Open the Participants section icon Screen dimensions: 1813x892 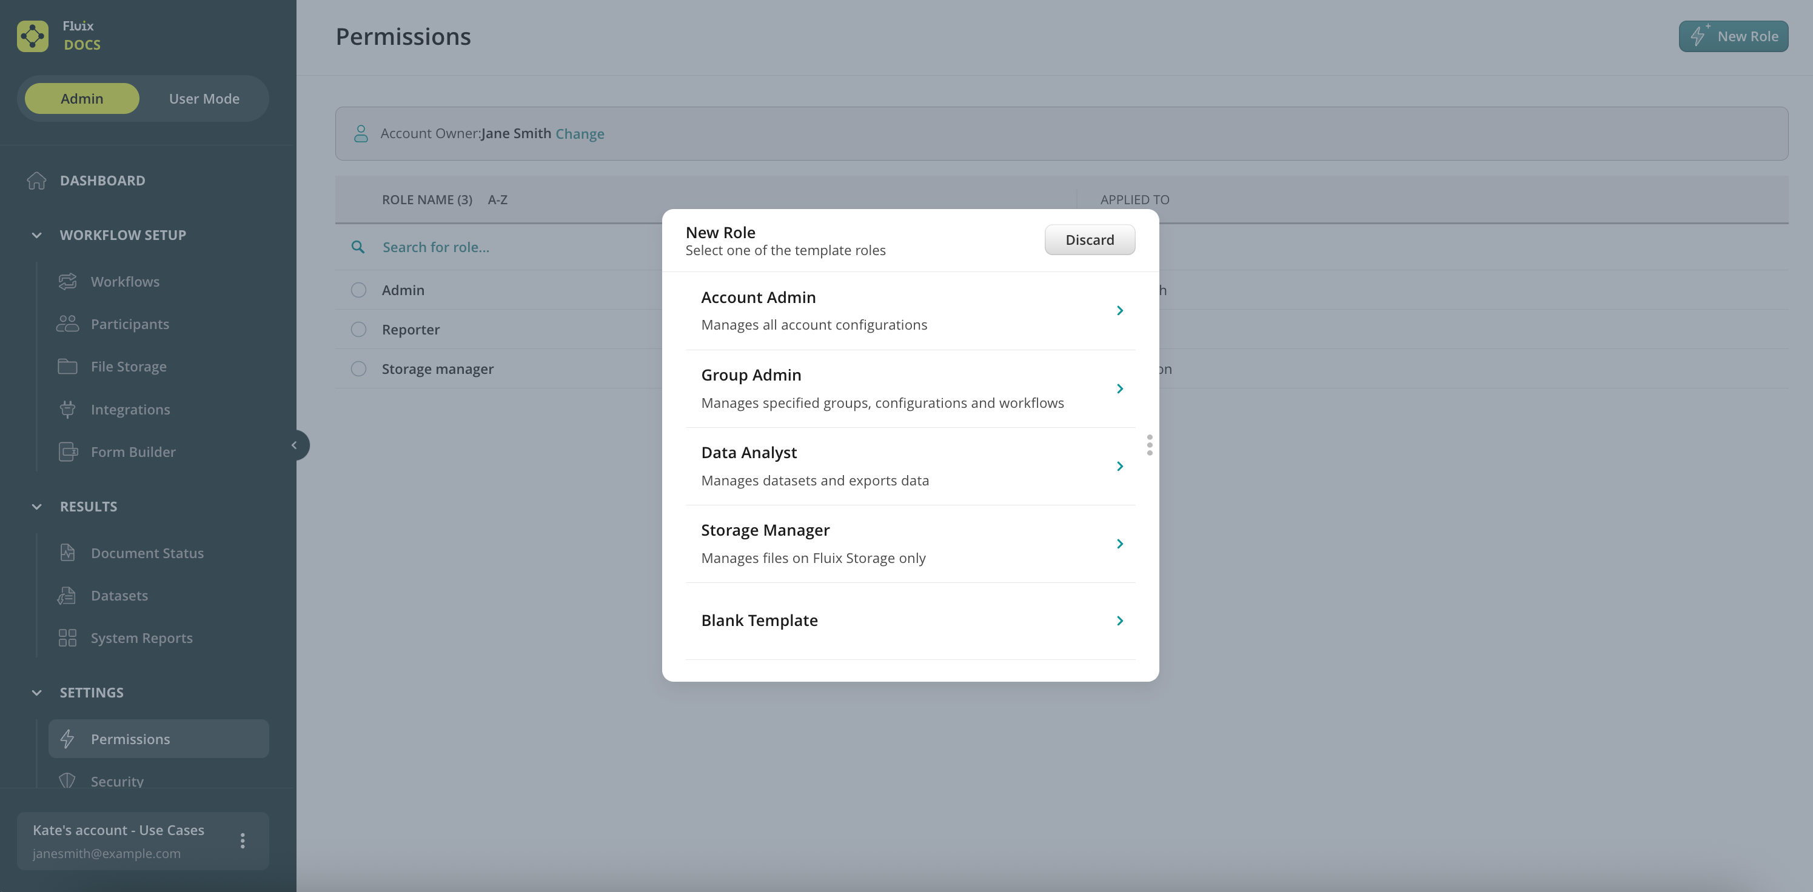pos(67,324)
